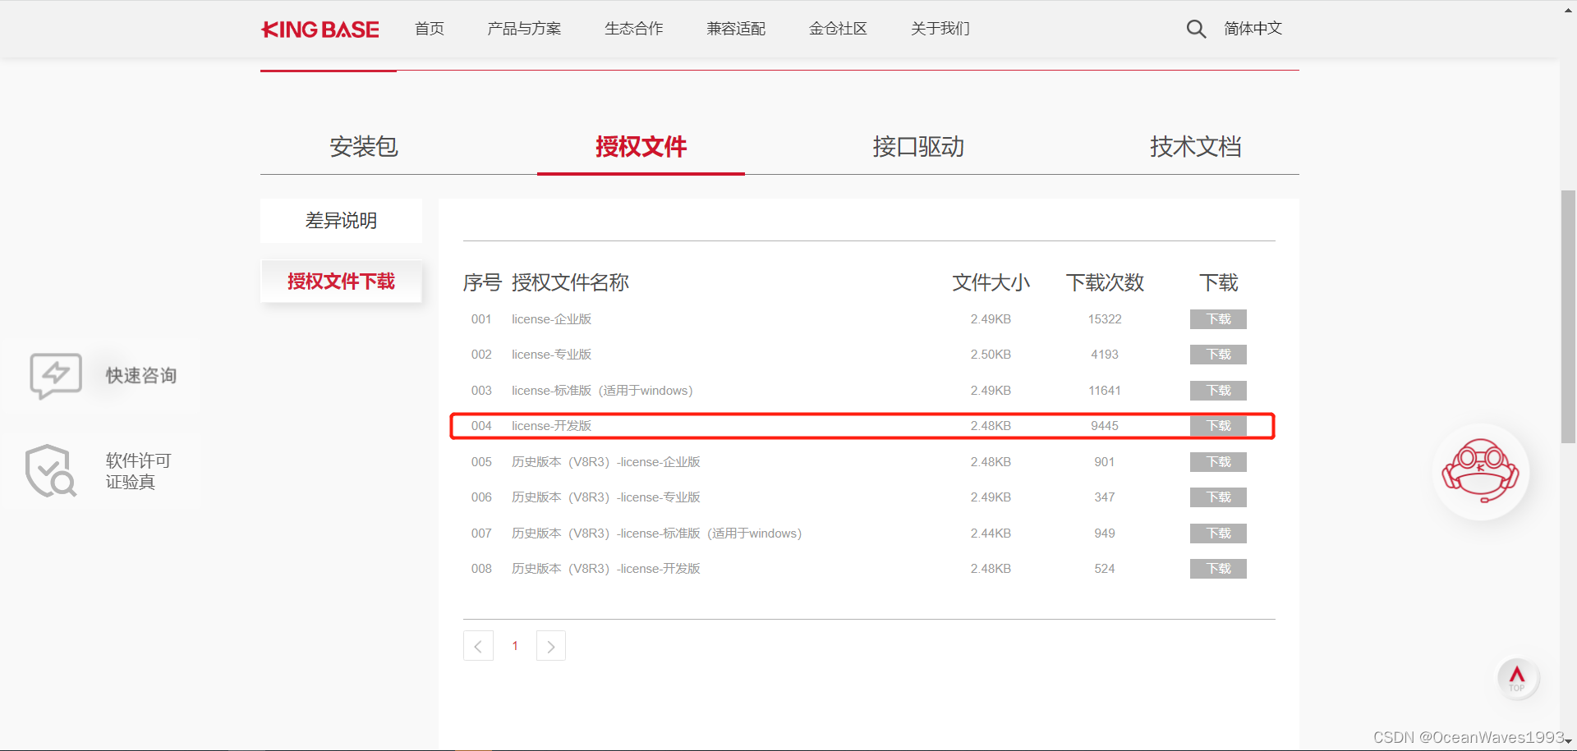Click 授权文件名称 column header

(x=571, y=283)
